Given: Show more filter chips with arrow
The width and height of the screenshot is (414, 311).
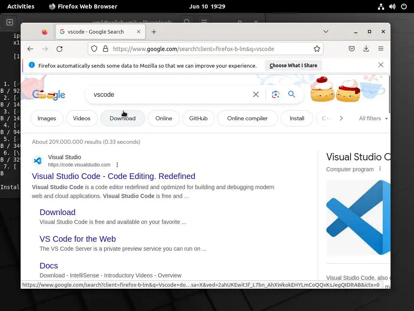Looking at the screenshot, I should click(341, 118).
